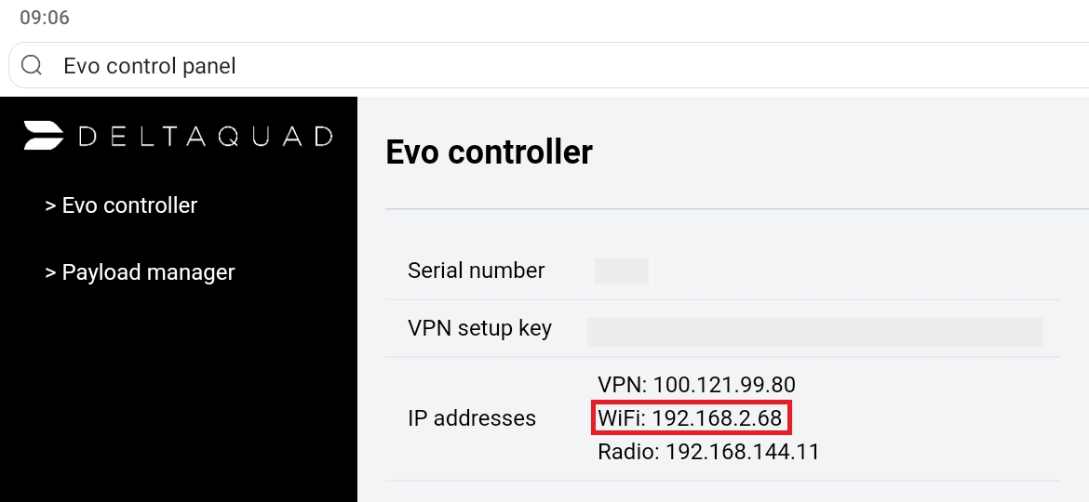Open the Evo controller sidebar page
This screenshot has height=502, width=1089.
129,205
